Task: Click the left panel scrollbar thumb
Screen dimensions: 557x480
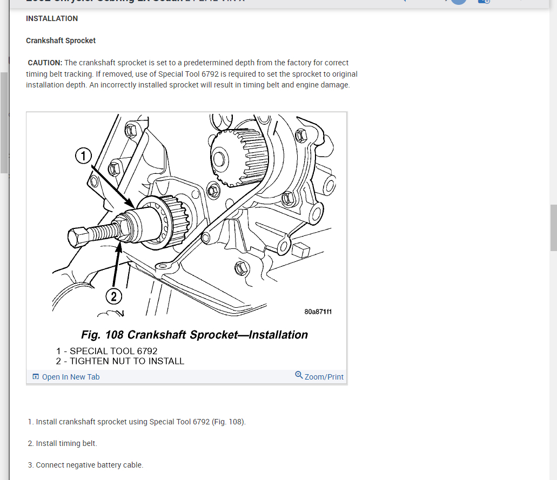Action: point(4,123)
